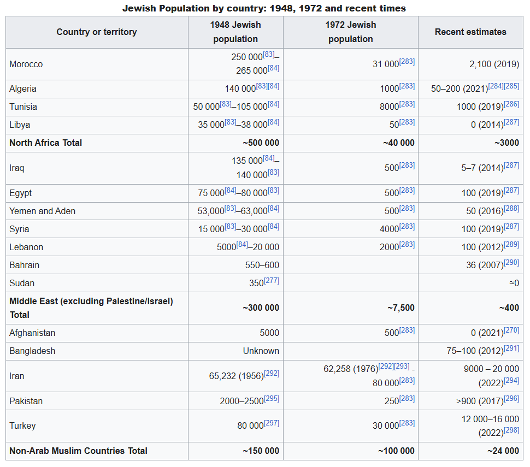Click citation 287 in the Libya row
The height and width of the screenshot is (467, 530).
511,122
